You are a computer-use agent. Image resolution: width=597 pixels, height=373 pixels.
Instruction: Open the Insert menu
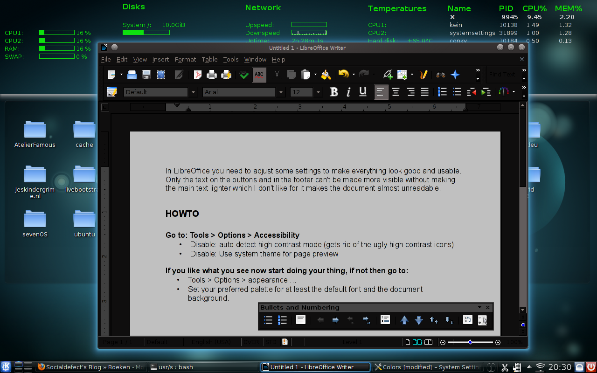[160, 59]
